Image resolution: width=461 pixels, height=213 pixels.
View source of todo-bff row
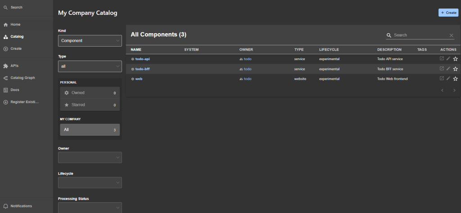click(x=442, y=69)
